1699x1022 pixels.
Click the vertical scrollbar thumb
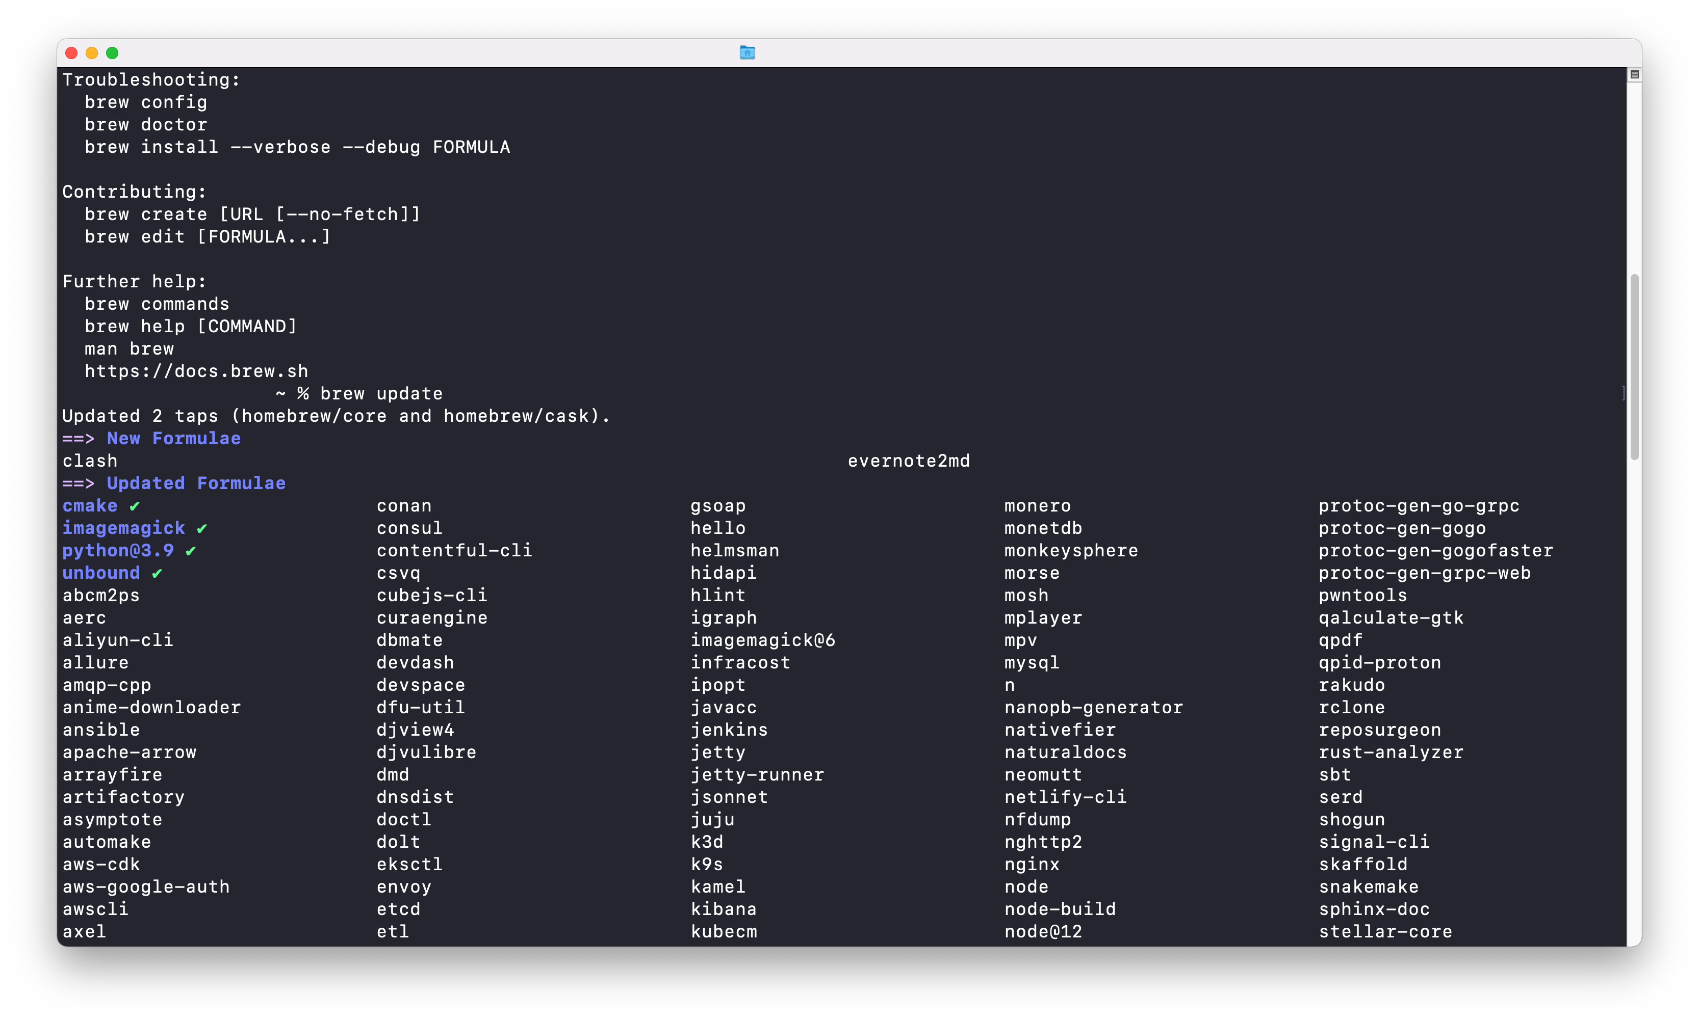(x=1634, y=367)
